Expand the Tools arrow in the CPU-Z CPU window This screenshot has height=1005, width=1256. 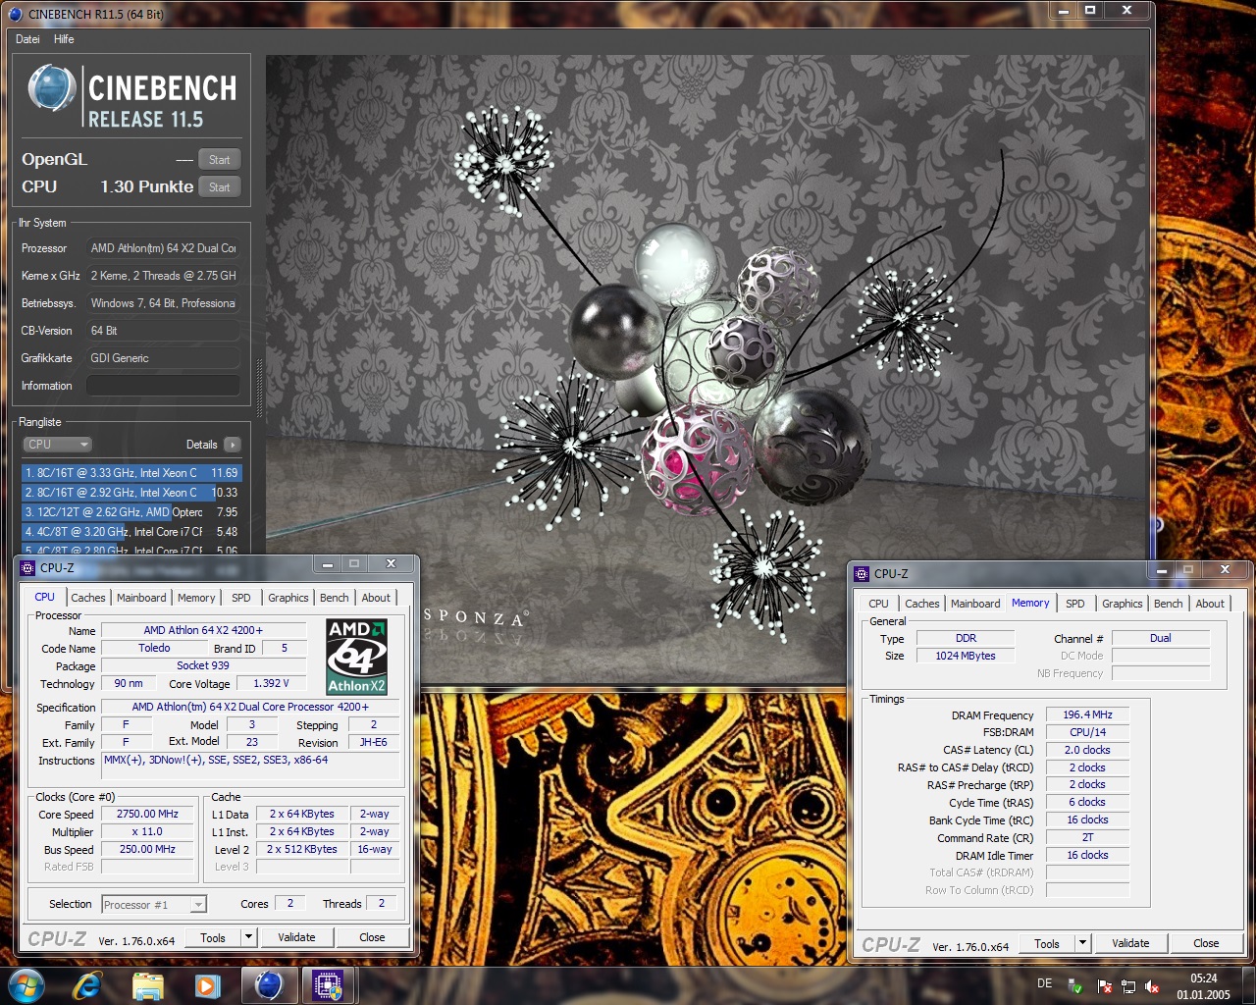(x=248, y=937)
